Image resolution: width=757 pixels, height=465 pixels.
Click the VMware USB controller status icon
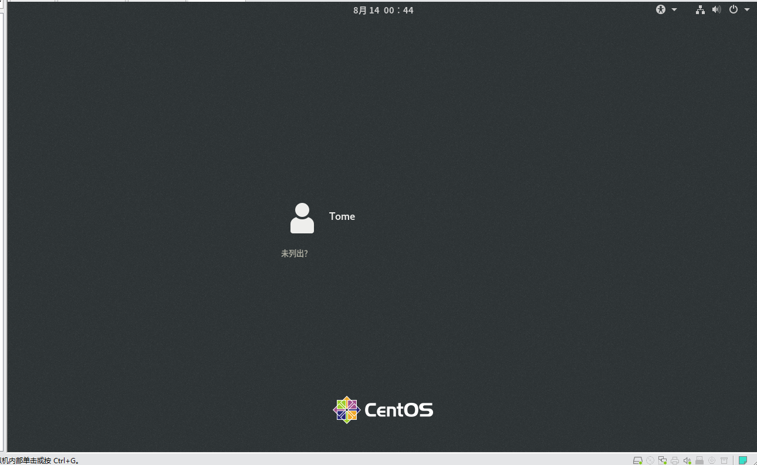pos(699,460)
